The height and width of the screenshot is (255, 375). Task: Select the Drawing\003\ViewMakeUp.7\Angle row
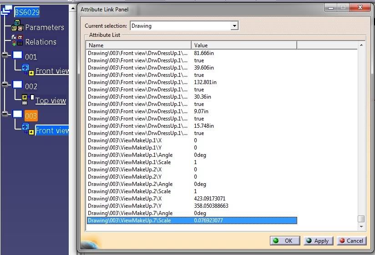pos(192,213)
